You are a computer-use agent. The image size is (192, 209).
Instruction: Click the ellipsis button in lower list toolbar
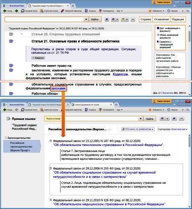[x=181, y=119]
